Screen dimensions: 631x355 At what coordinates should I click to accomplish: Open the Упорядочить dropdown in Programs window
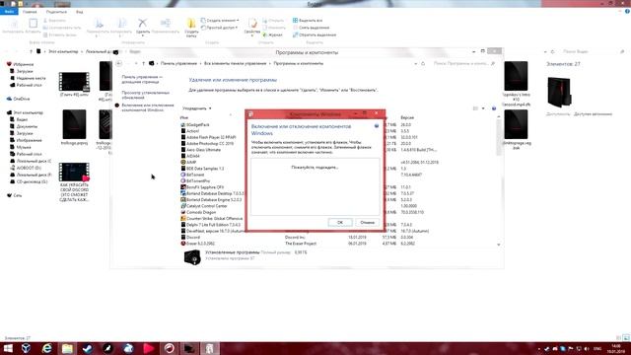(x=197, y=108)
